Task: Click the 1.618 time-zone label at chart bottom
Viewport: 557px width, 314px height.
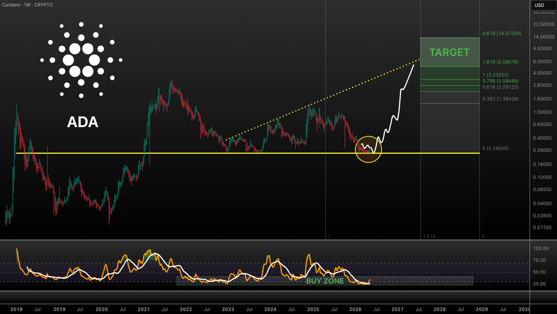Action: pos(429,236)
